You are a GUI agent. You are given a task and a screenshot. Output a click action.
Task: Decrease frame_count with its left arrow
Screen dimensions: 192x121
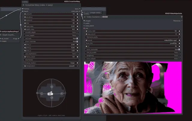pos(25,57)
